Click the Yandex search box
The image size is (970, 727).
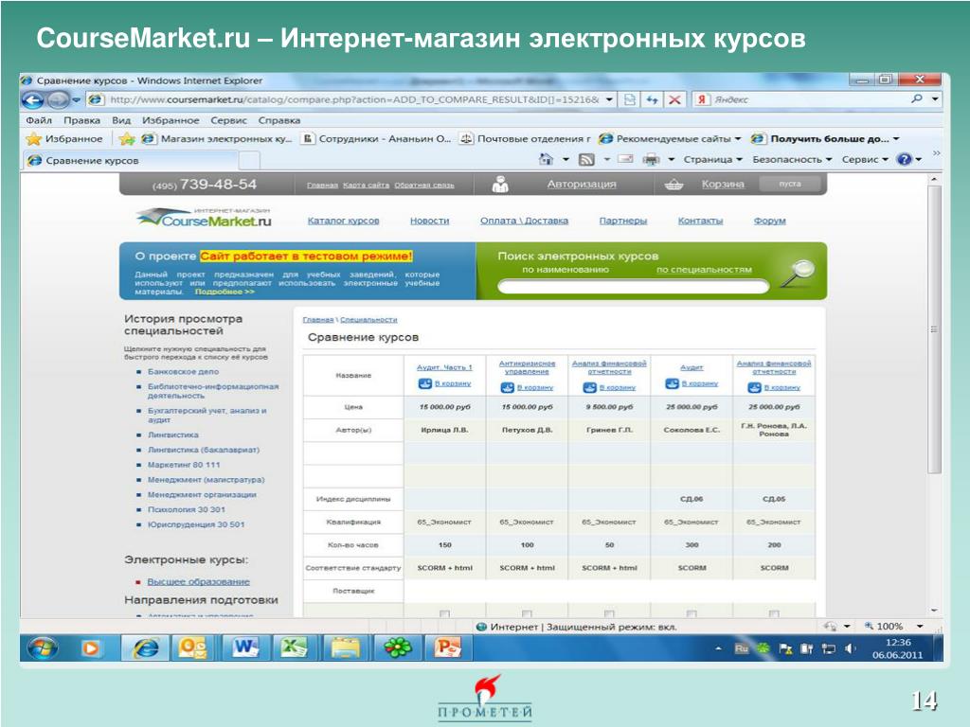coord(809,98)
